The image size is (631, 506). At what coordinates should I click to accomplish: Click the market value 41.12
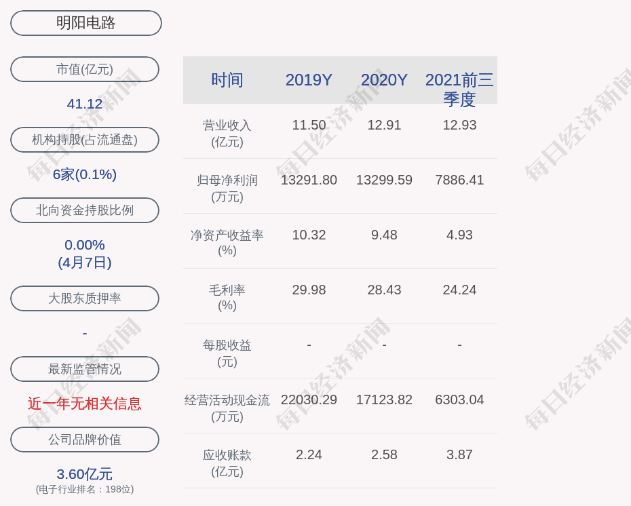coord(85,104)
